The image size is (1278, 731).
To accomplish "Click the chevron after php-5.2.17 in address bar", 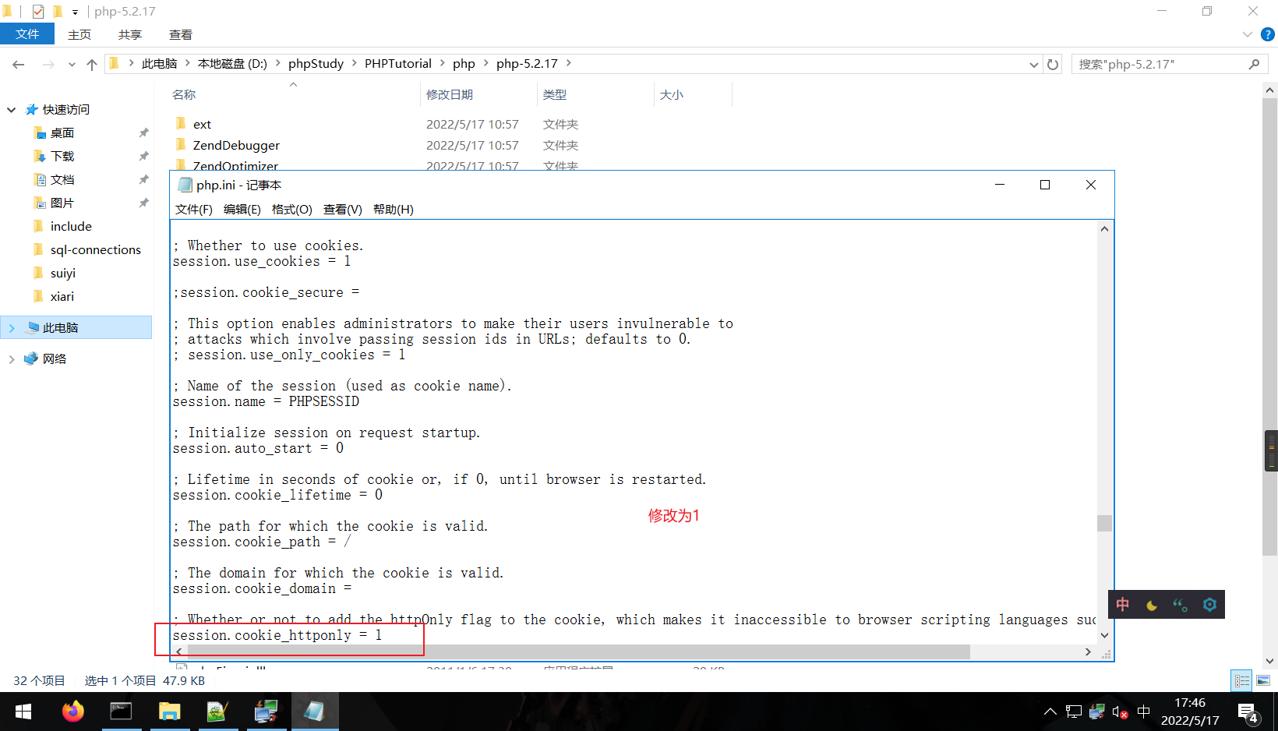I will click(569, 63).
